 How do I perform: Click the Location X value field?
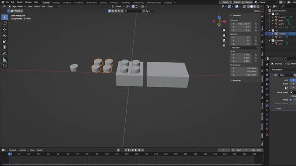point(241,24)
